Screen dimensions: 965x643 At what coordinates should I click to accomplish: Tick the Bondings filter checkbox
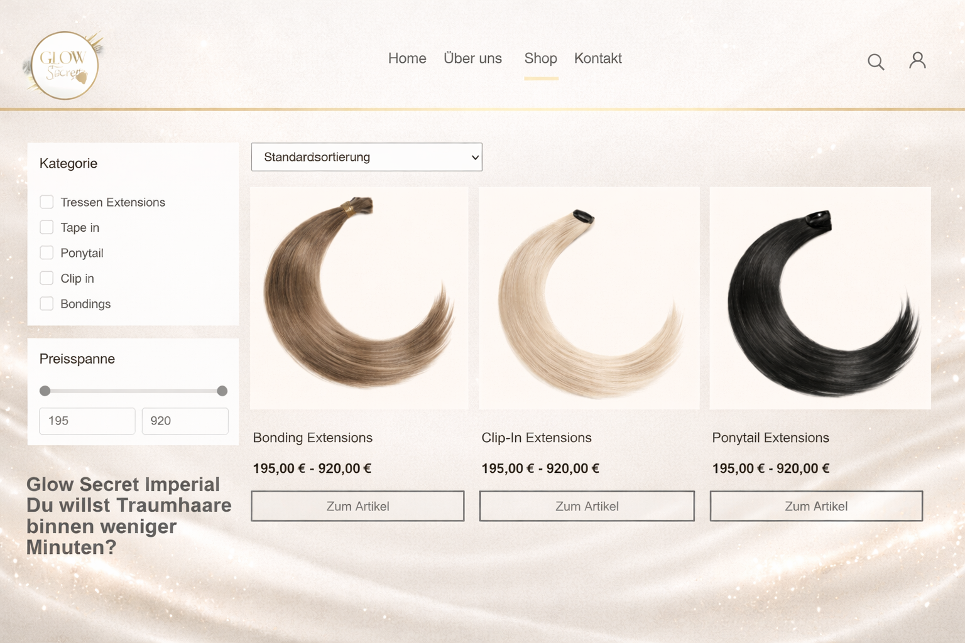point(46,304)
